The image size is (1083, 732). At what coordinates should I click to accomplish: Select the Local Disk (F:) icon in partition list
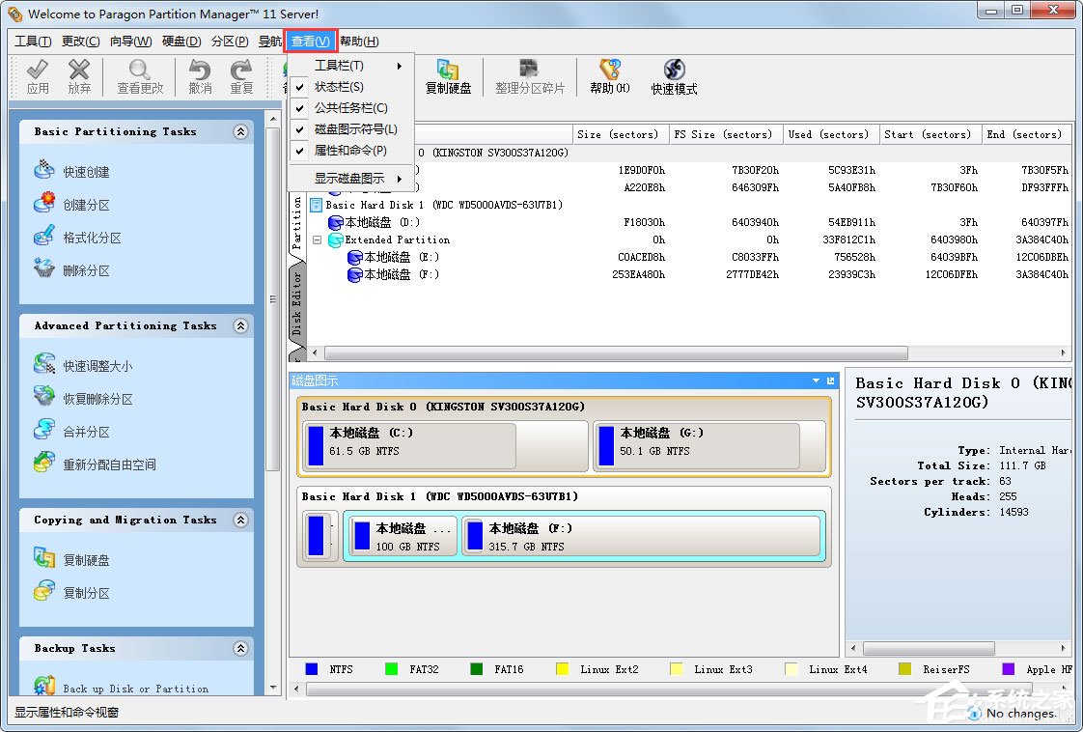(355, 274)
